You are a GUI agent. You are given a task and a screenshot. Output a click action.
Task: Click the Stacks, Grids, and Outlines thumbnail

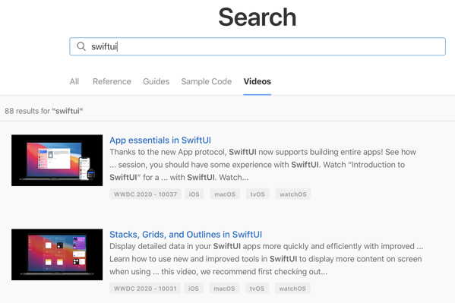pos(57,254)
